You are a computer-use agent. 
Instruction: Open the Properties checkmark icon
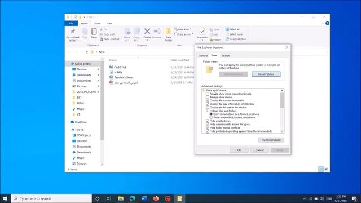[x=202, y=32]
